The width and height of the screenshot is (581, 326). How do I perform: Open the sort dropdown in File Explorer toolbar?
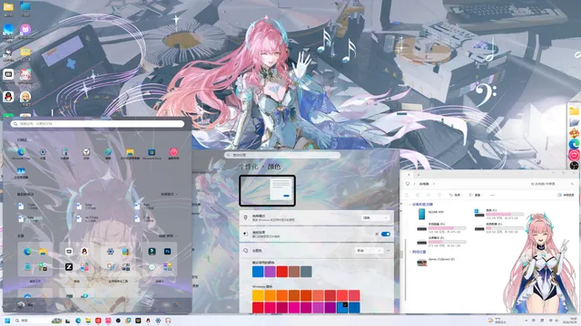455,195
